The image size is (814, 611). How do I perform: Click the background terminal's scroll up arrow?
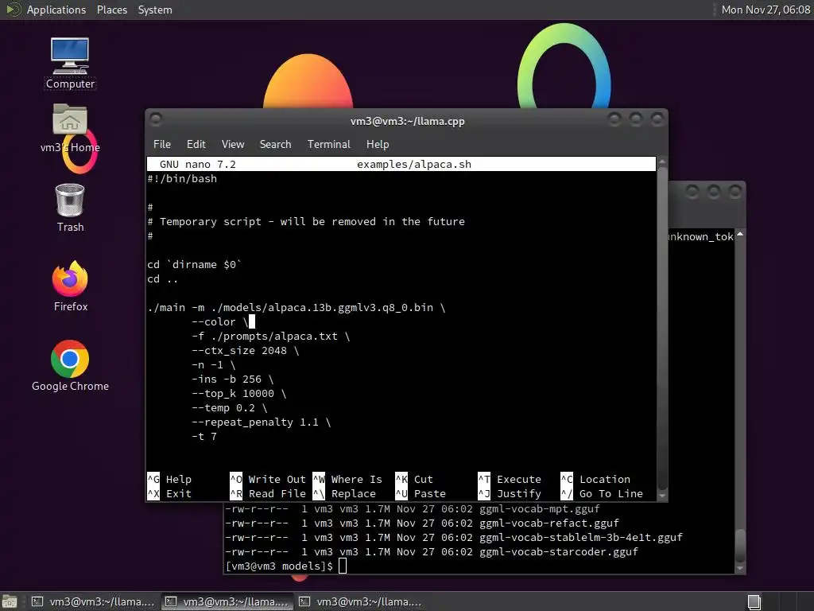(740, 235)
